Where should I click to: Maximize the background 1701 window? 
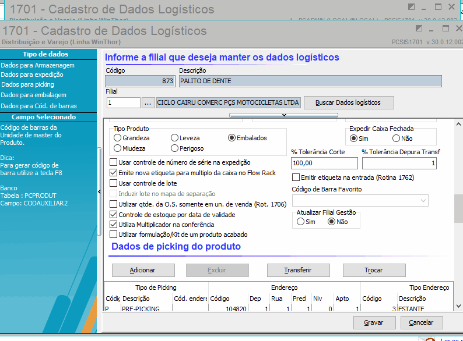click(x=438, y=6)
